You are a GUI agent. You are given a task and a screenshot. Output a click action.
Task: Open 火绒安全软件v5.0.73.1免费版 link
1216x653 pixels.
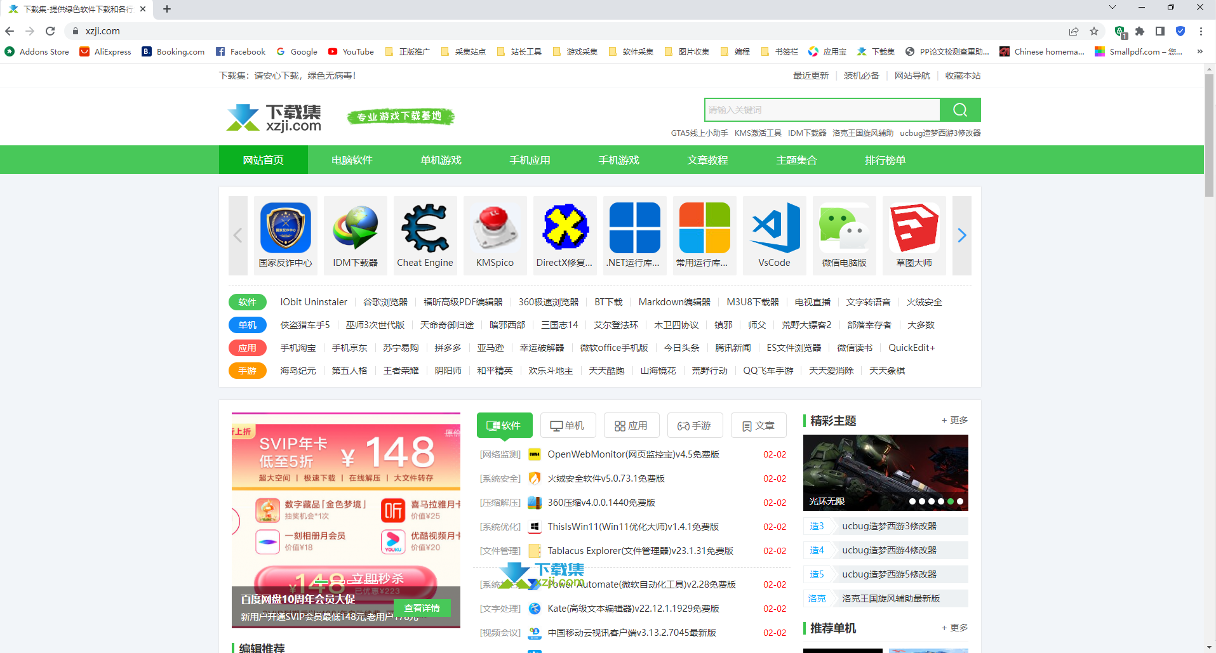[606, 478]
